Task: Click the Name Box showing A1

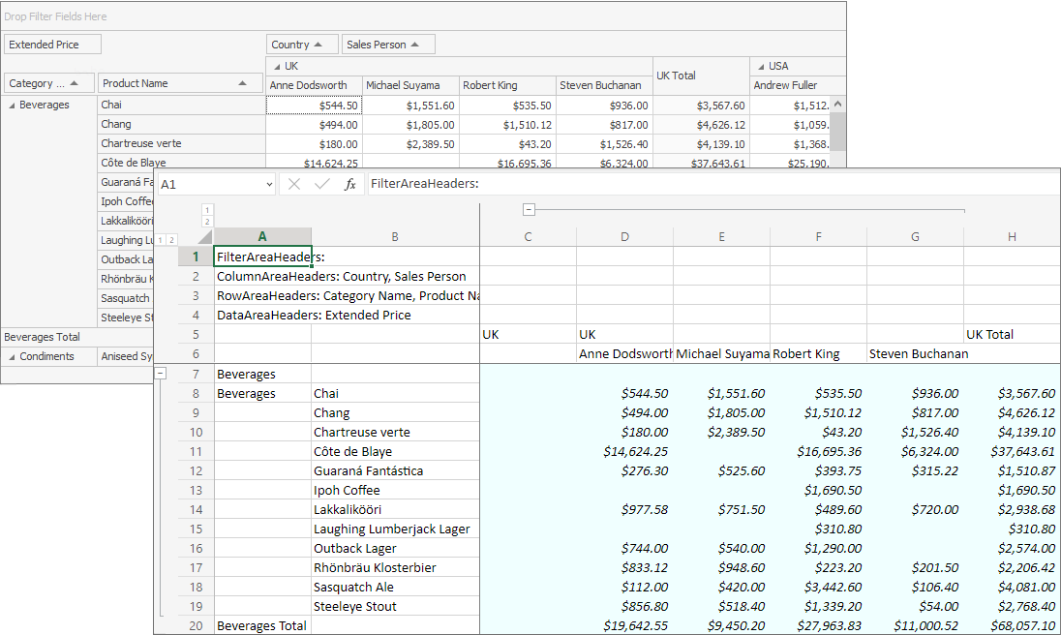Action: tap(217, 184)
